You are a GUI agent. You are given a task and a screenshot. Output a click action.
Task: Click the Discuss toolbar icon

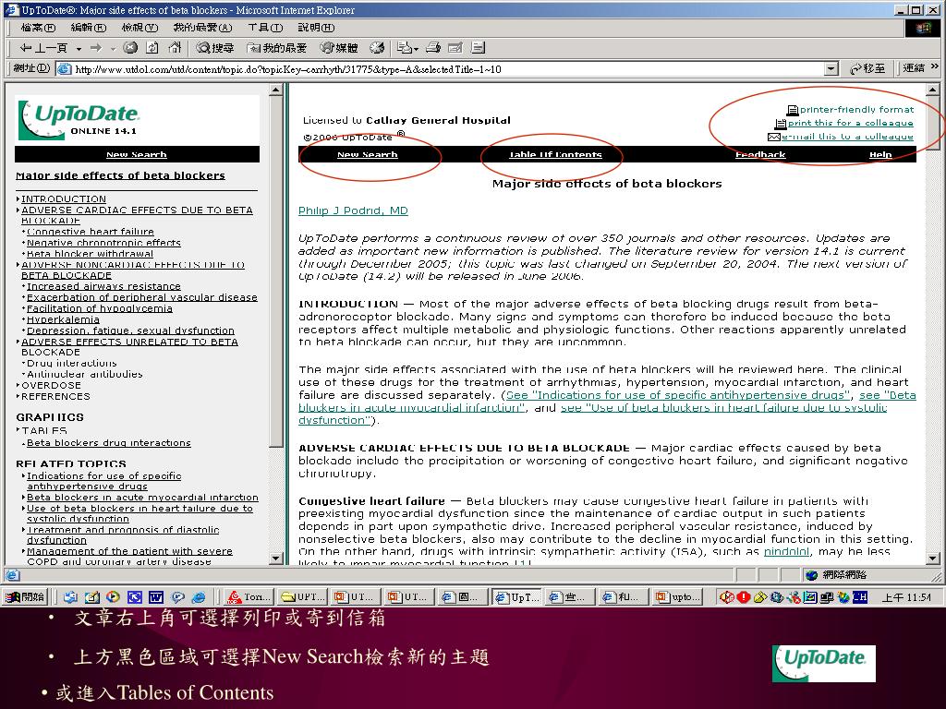pos(478,48)
